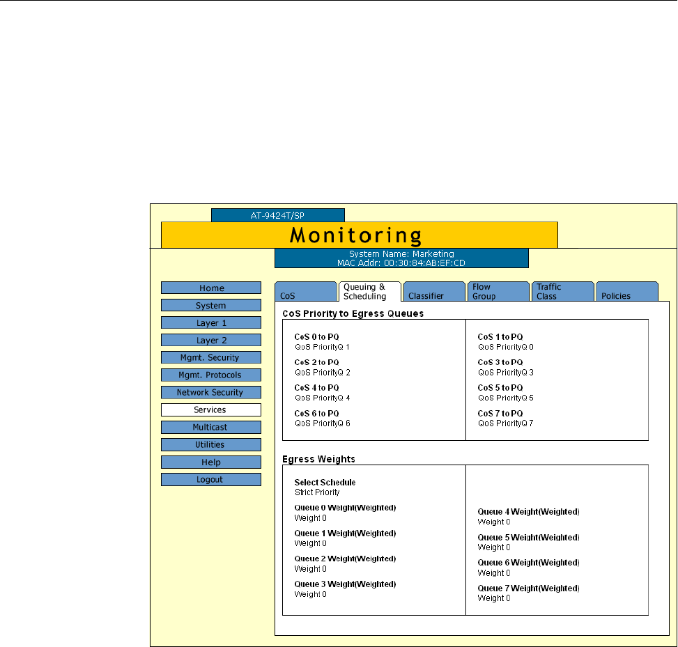This screenshot has height=647, width=678.
Task: Click Queue 7 Weight(Weighted) label
Action: click(528, 588)
